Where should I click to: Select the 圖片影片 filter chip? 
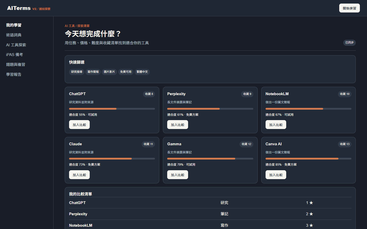pos(109,72)
